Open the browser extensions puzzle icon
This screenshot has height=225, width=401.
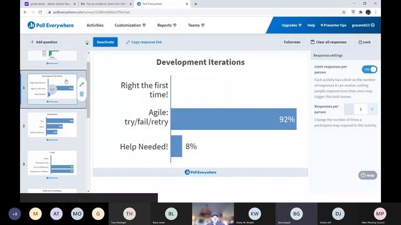361,12
